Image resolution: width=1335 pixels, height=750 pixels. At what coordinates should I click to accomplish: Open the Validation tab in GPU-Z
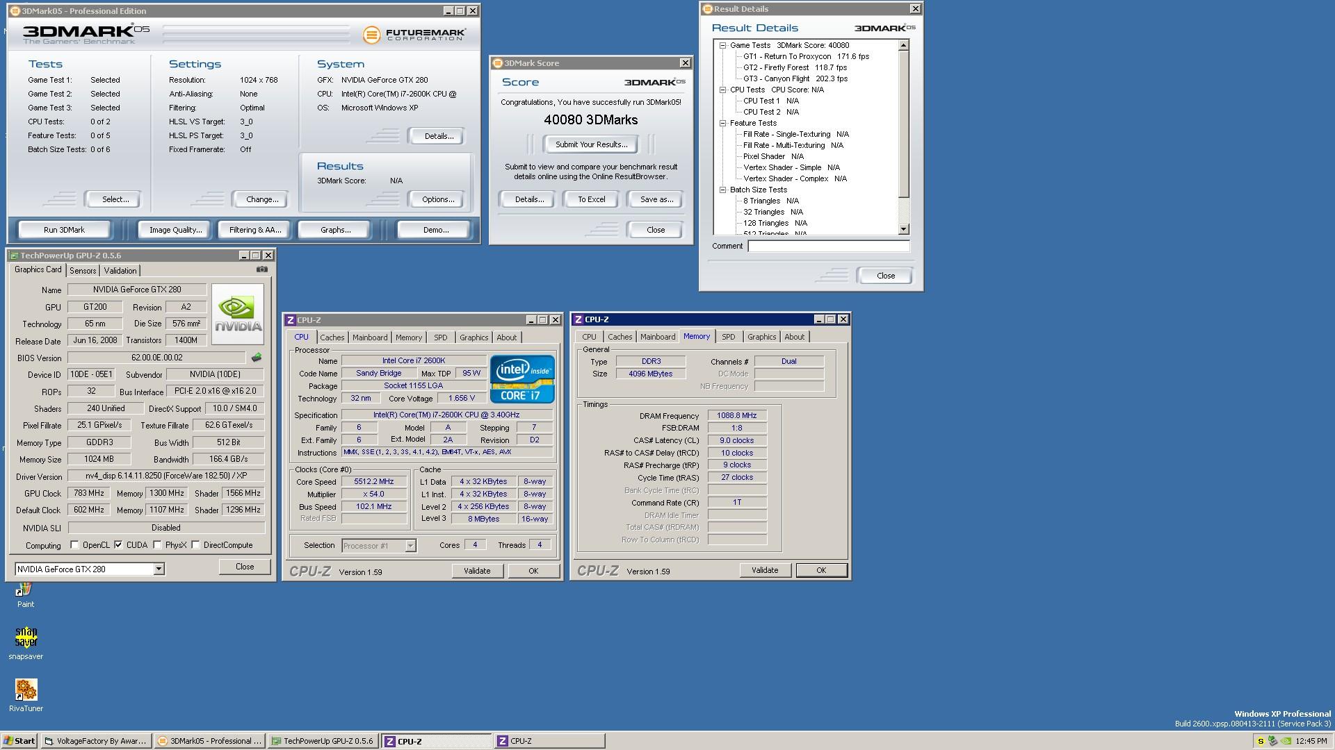tap(120, 271)
